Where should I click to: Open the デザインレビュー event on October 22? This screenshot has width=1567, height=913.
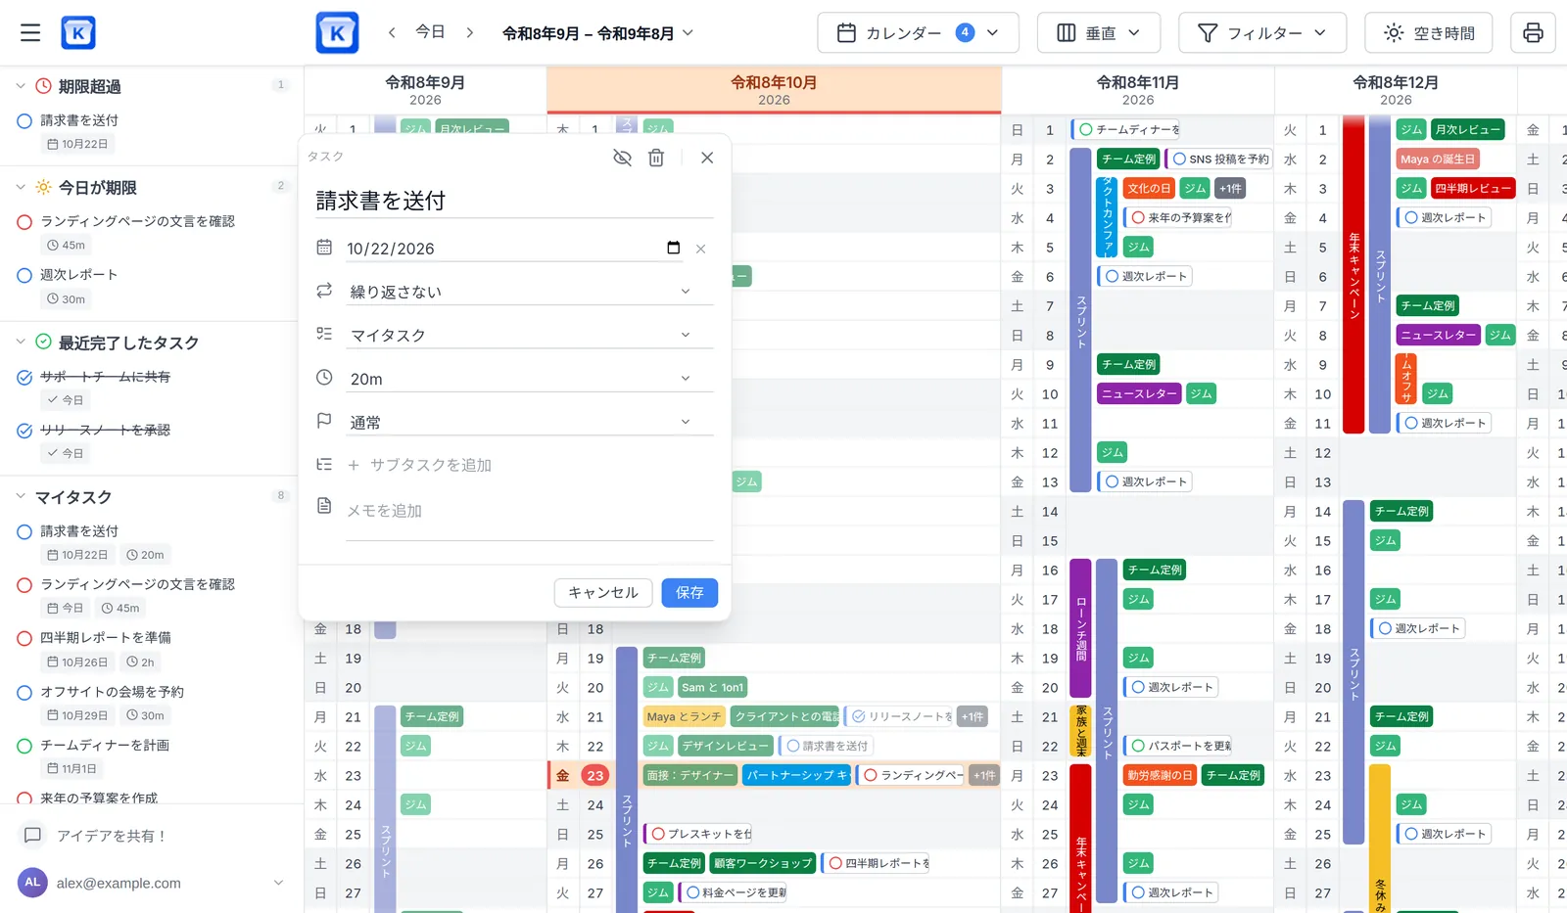[x=726, y=746]
